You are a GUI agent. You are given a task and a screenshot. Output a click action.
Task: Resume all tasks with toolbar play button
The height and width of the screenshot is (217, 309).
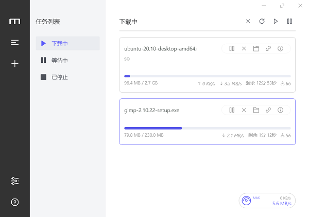tap(276, 21)
